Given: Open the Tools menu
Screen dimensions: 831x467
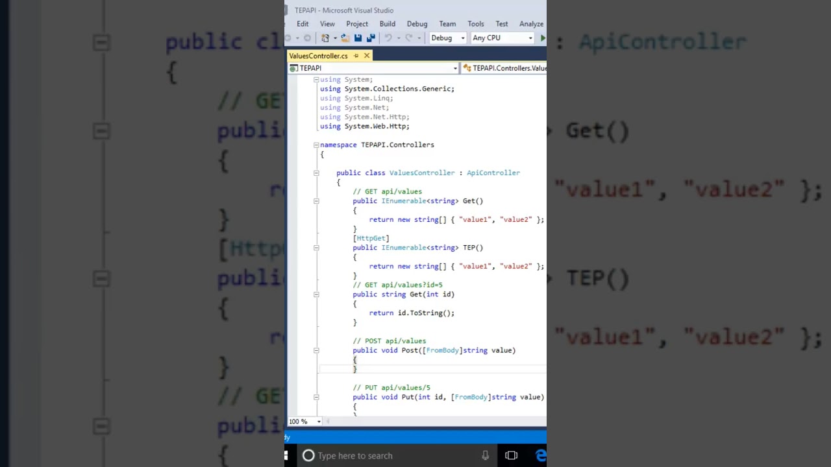Looking at the screenshot, I should pos(476,24).
